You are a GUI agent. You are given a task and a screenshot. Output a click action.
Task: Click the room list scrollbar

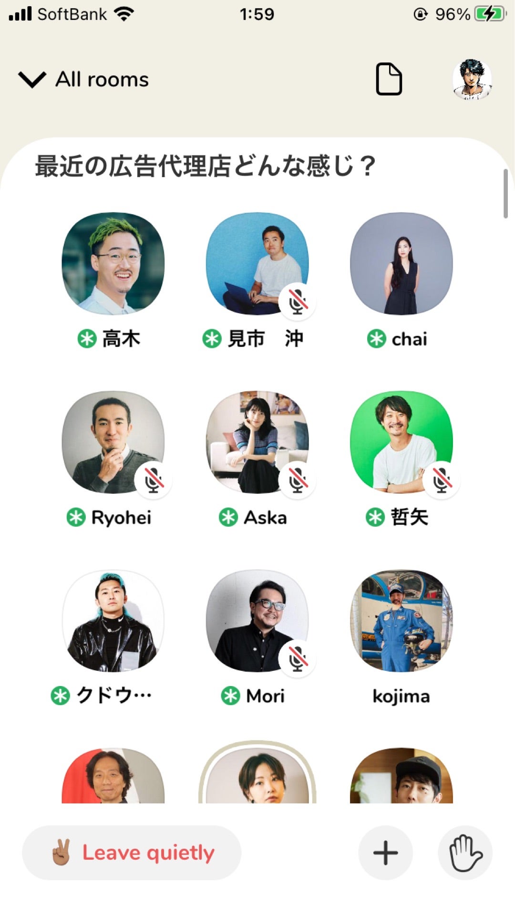pos(505,194)
